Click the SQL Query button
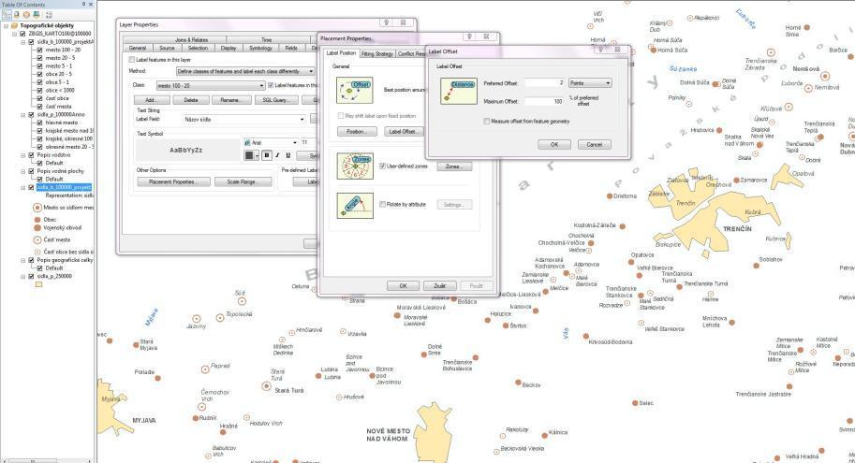Viewport: 855px width, 463px height. coord(276,100)
